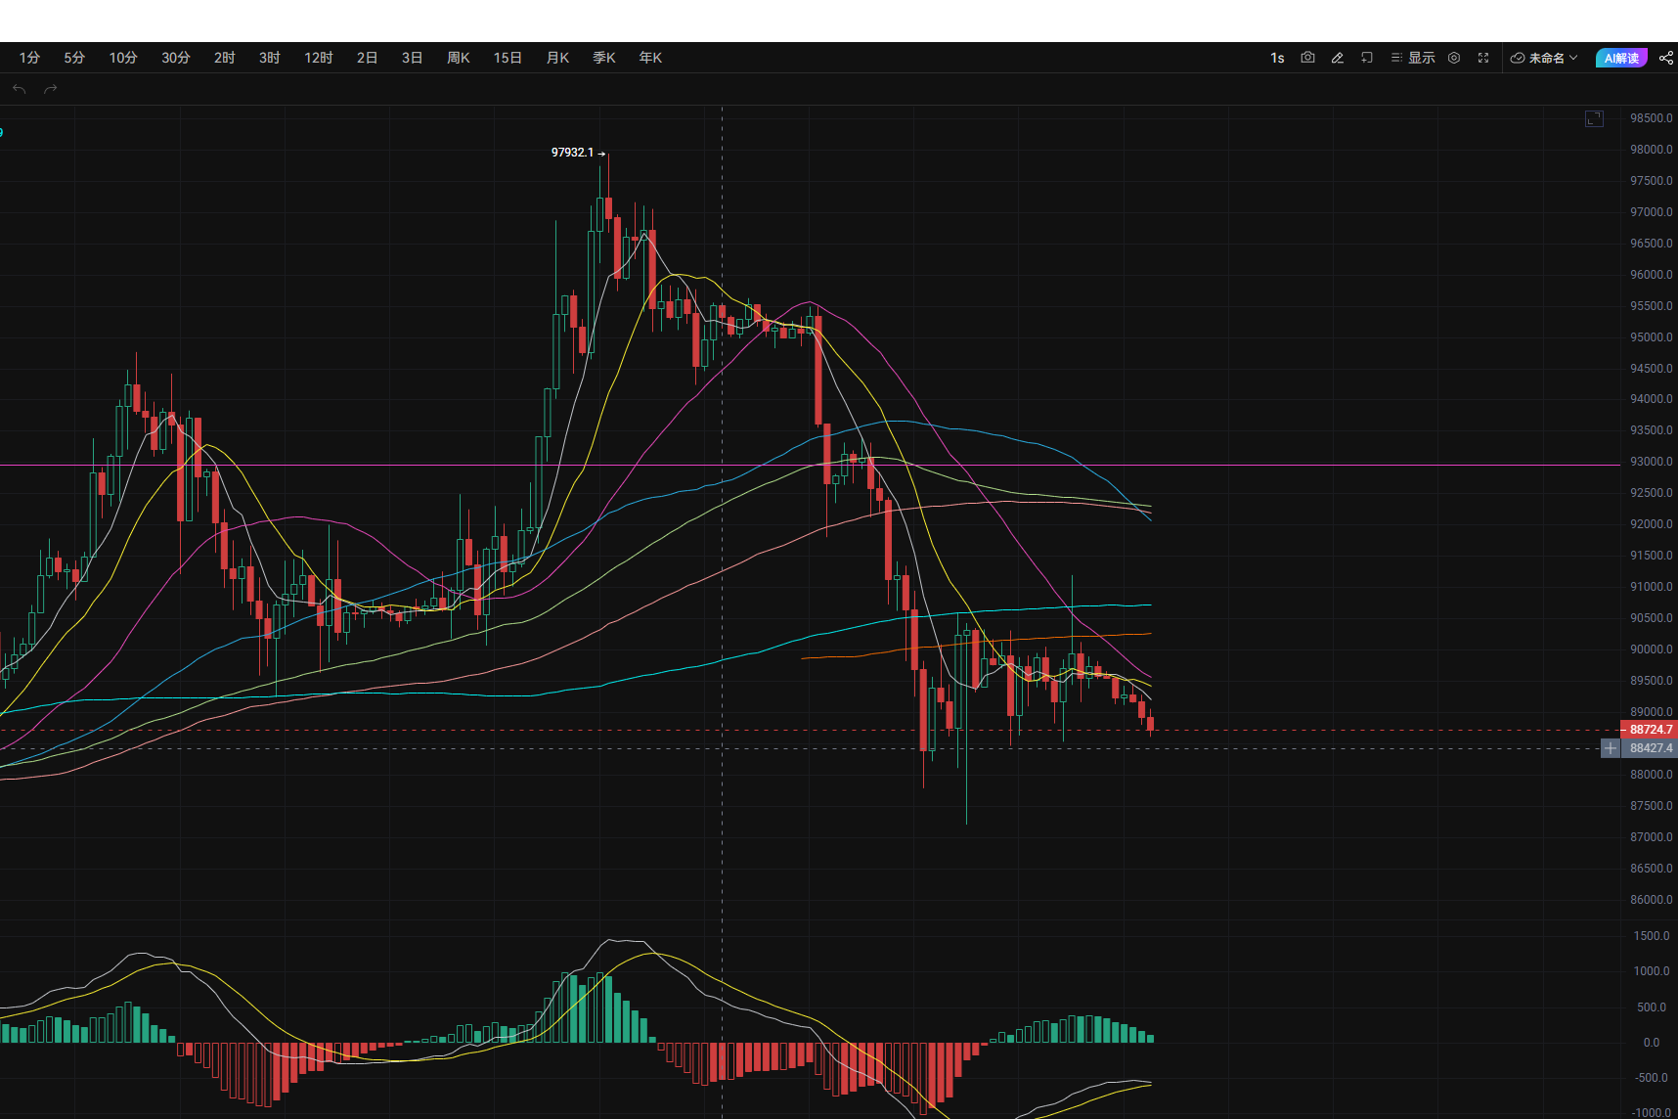This screenshot has width=1678, height=1119.
Task: Open chart settings hexagon icon
Action: [1454, 58]
